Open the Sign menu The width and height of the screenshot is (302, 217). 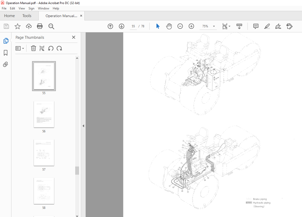(x=31, y=8)
